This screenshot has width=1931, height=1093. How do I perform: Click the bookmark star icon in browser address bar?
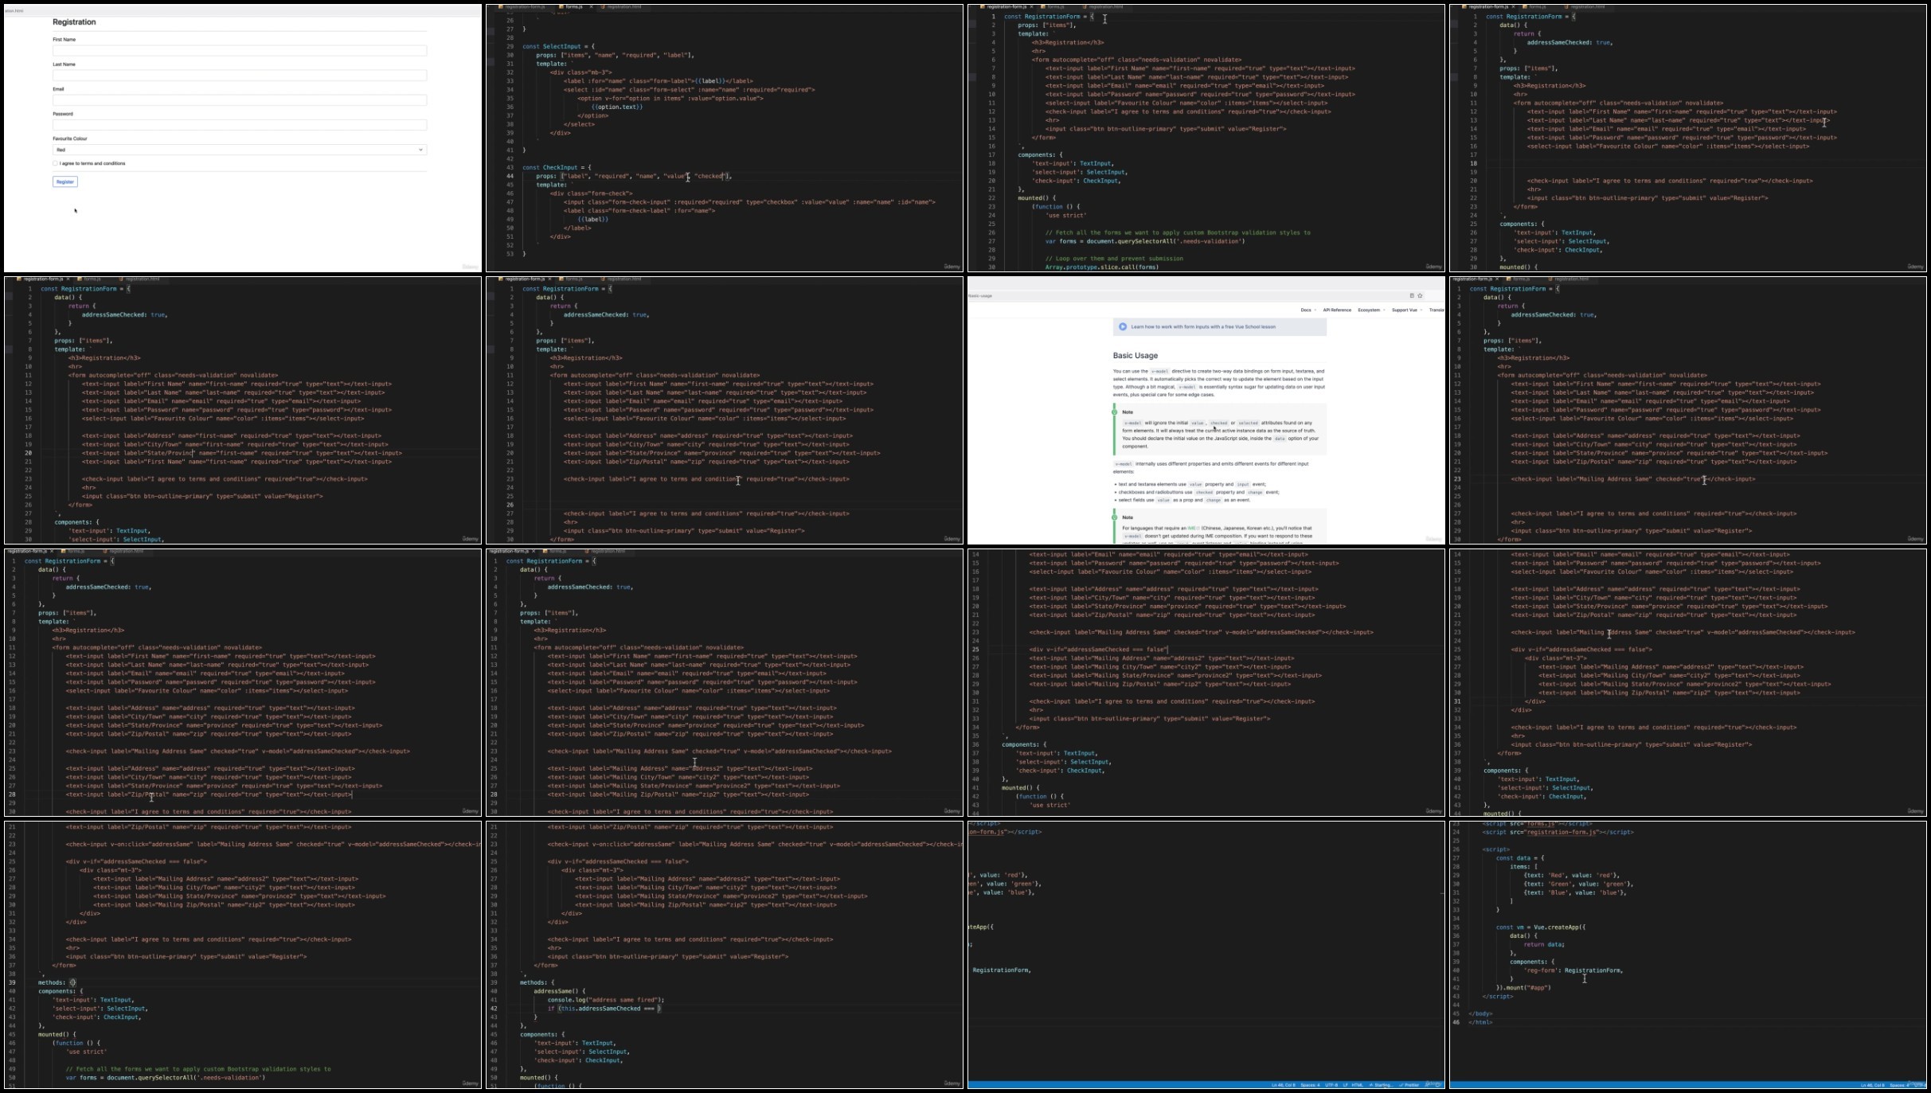coord(1420,295)
